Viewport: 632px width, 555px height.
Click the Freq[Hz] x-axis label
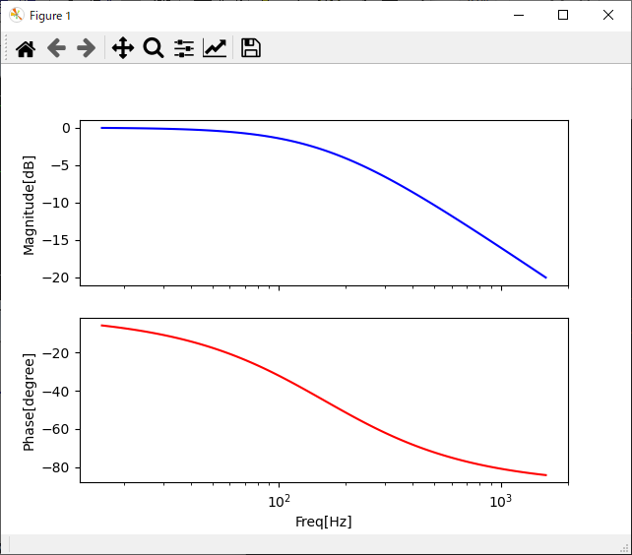[x=323, y=522]
